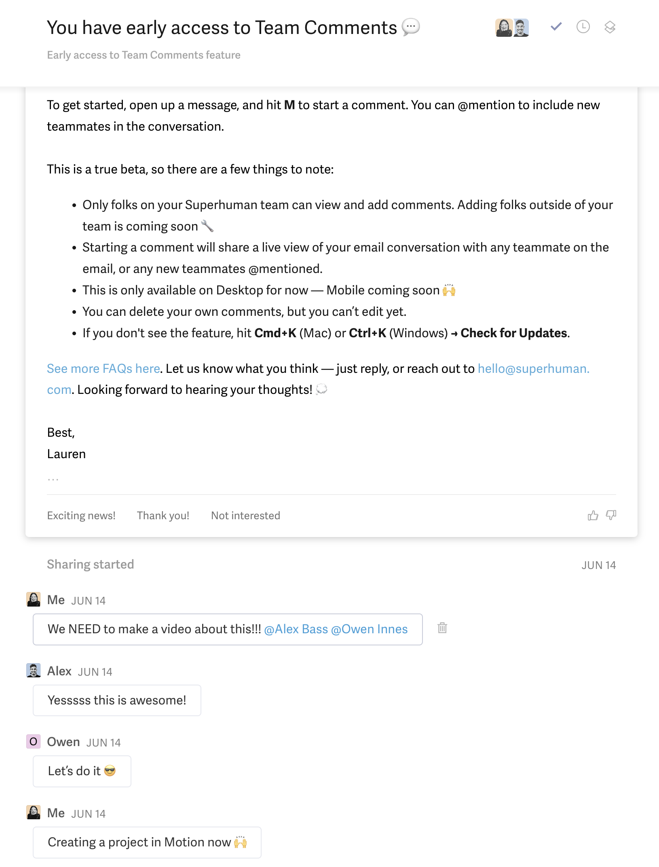Screen dimensions: 659x867
Task: Delete comment with trash icon
Action: click(x=442, y=628)
